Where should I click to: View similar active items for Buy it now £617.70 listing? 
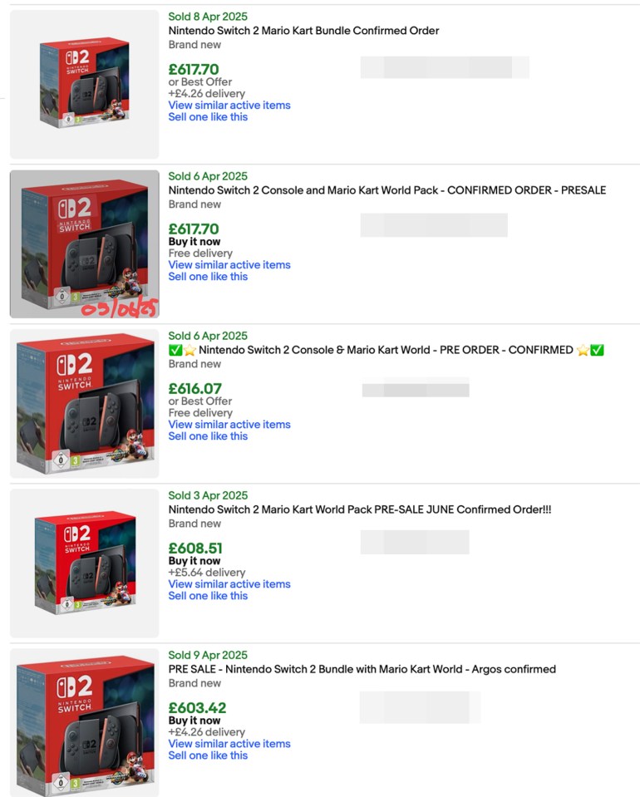(x=229, y=265)
